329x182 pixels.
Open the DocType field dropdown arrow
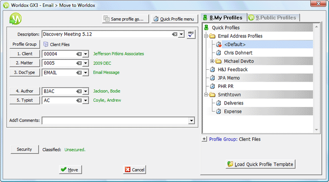coord(85,73)
